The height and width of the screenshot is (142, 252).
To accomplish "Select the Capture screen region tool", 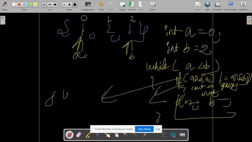I will tap(173, 135).
